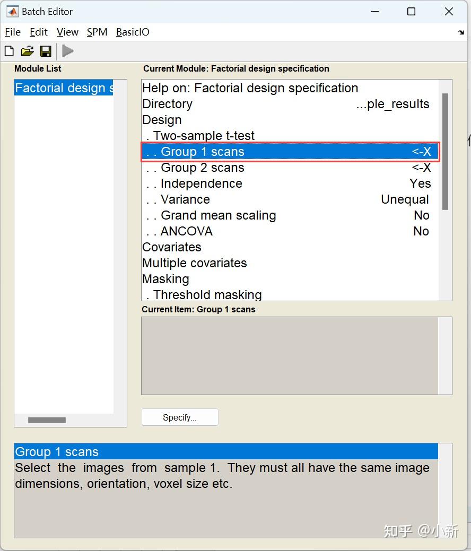Screen dimensions: 471x551
Task: Select Factorial design module in Module List
Action: tap(64, 88)
